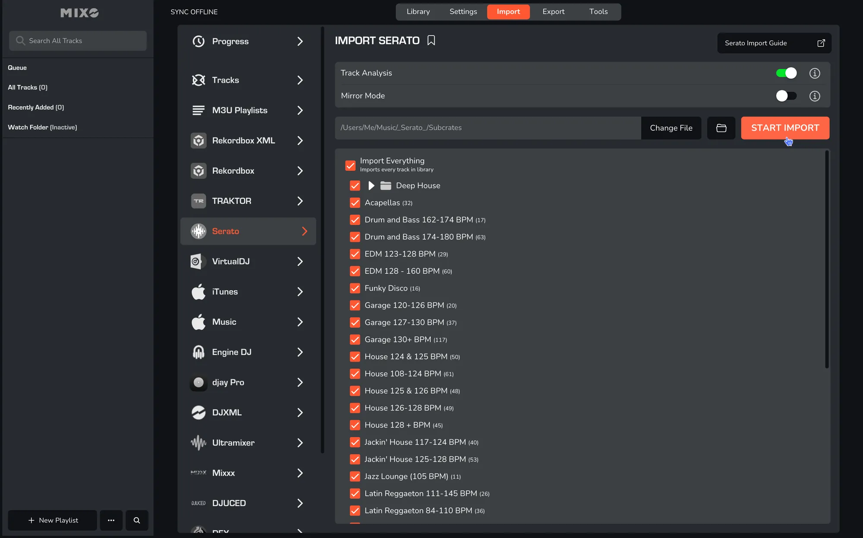Click the chevron next to TRAKTOR
863x538 pixels.
coord(300,201)
